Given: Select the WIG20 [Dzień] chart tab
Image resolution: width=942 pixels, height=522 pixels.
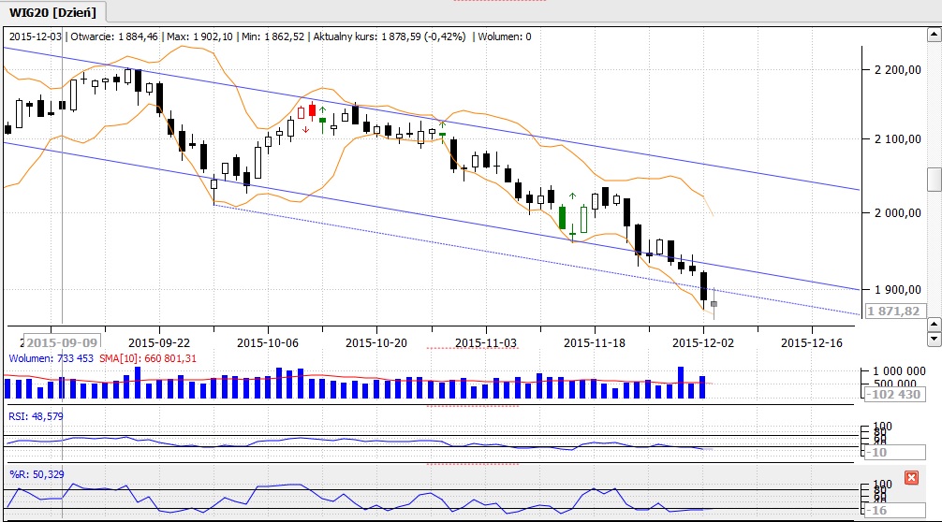Looking at the screenshot, I should point(53,11).
